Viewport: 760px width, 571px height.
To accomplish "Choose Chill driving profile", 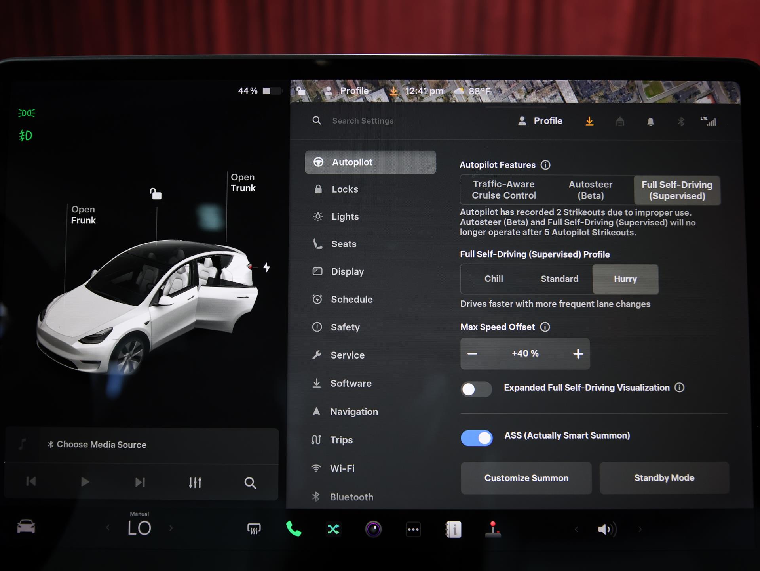I will click(x=494, y=279).
